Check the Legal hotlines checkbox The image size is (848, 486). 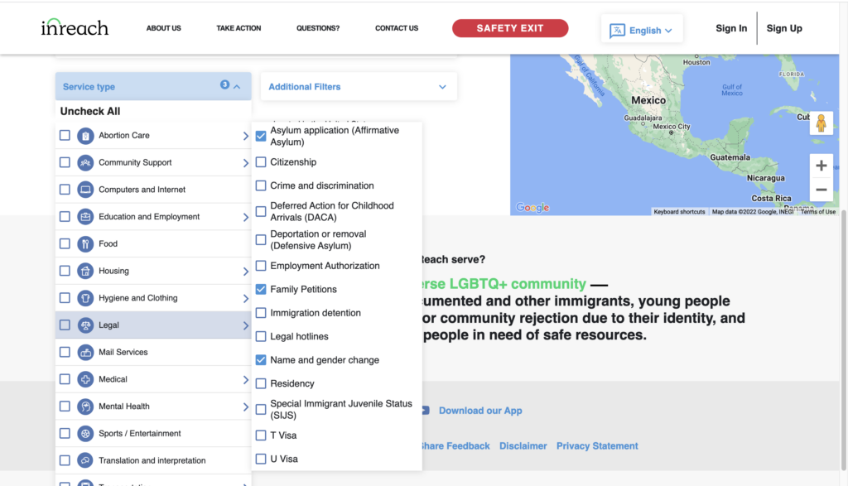(x=261, y=336)
